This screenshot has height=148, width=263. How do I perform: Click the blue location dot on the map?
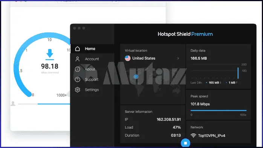pyautogui.click(x=136, y=77)
